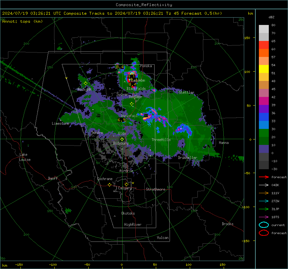
Task: Click the red 'forecast' ellipse legend icon
Action: [x=264, y=233]
